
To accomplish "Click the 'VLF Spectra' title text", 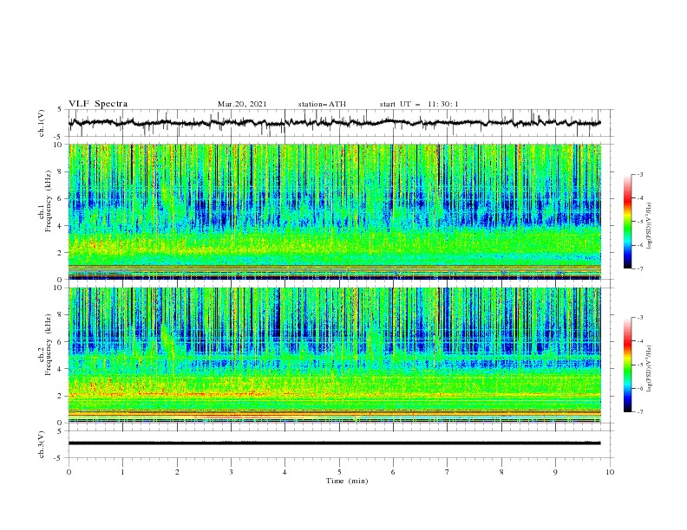I will coord(98,104).
